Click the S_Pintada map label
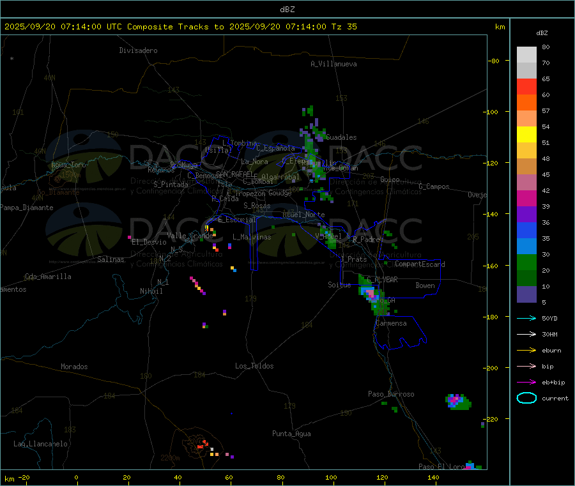 [171, 185]
